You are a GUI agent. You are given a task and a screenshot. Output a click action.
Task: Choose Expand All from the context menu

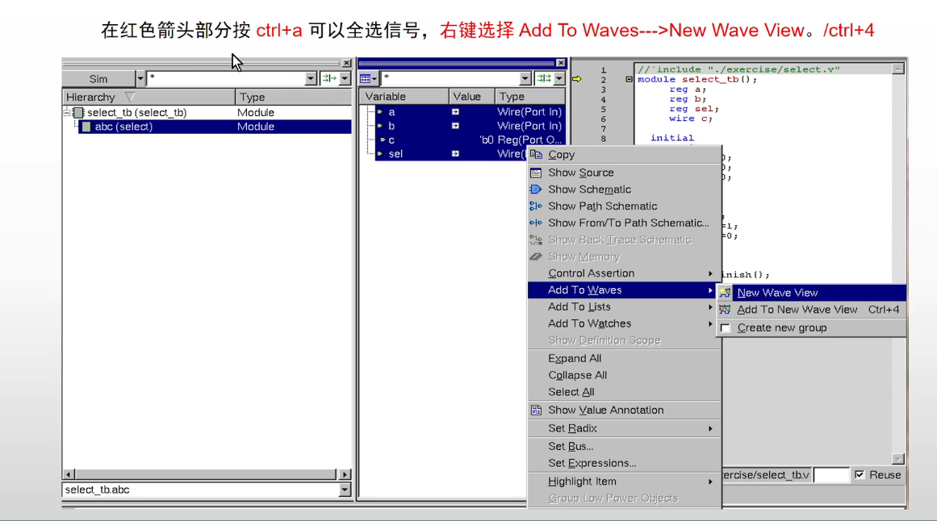(625, 358)
